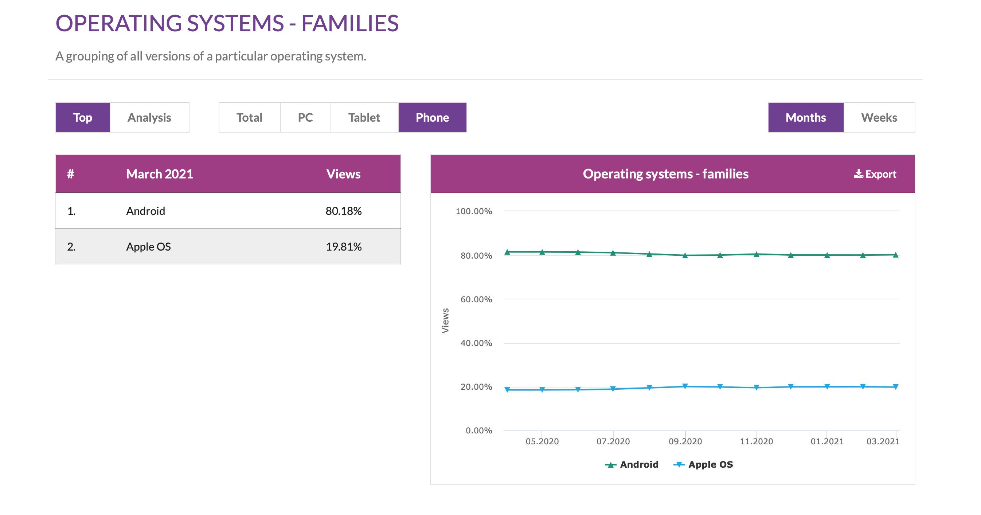The height and width of the screenshot is (515, 981).
Task: Click Android triangle marker at 09.2020
Action: point(685,255)
